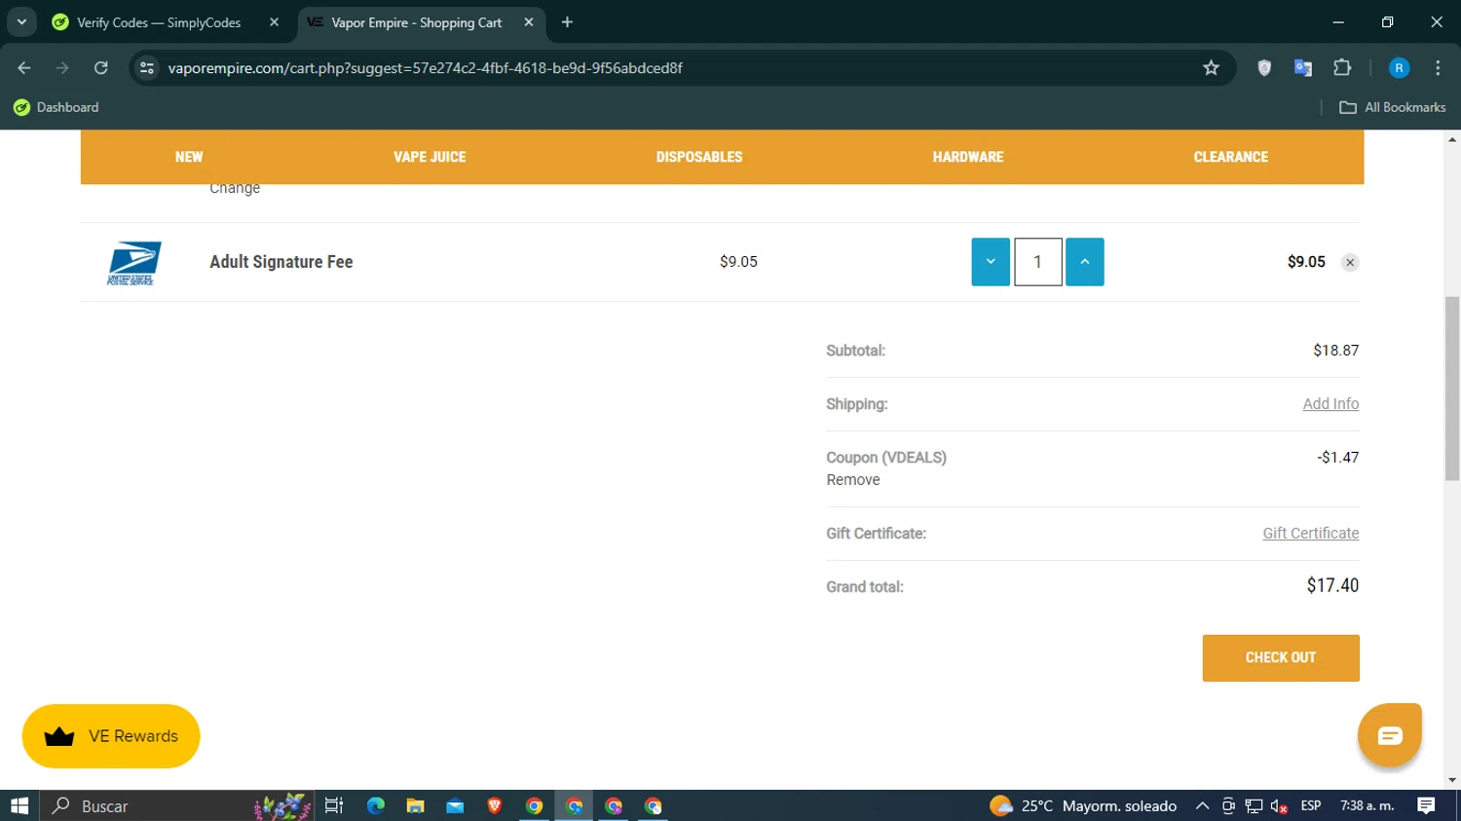Open the HARDWARE menu
Image resolution: width=1461 pixels, height=821 pixels.
(x=968, y=157)
